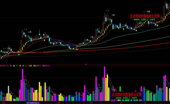Click the '卖' sell signal beside the red watermark title
The height and width of the screenshot is (104, 170).
[x=148, y=11]
